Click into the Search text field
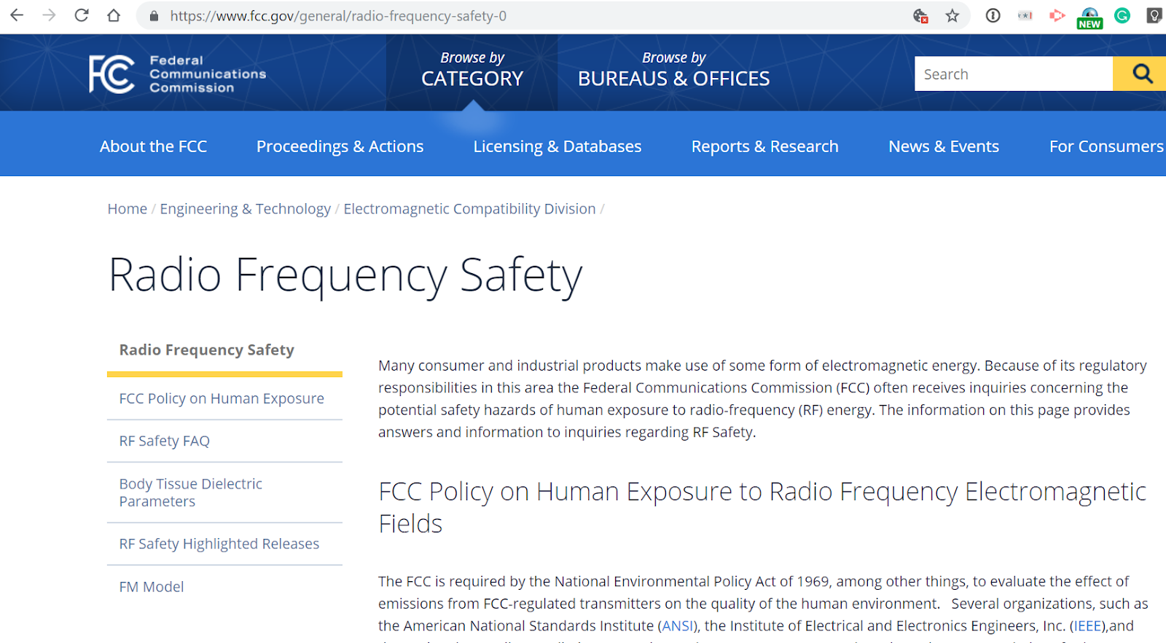Image resolution: width=1166 pixels, height=643 pixels. click(1013, 74)
